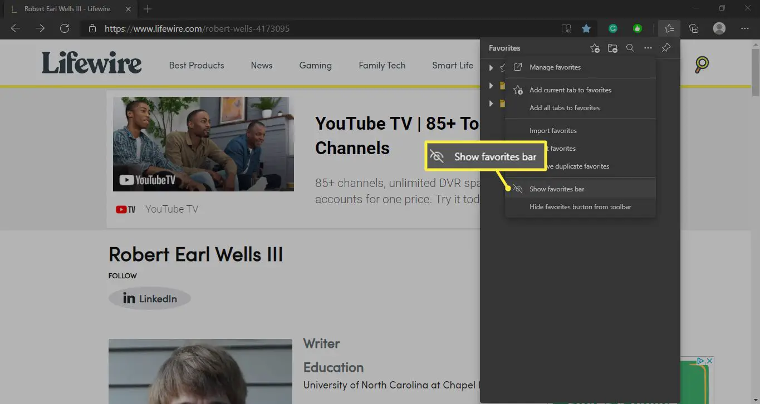760x404 pixels.
Task: Click the blue favorite star in address bar
Action: click(x=586, y=28)
